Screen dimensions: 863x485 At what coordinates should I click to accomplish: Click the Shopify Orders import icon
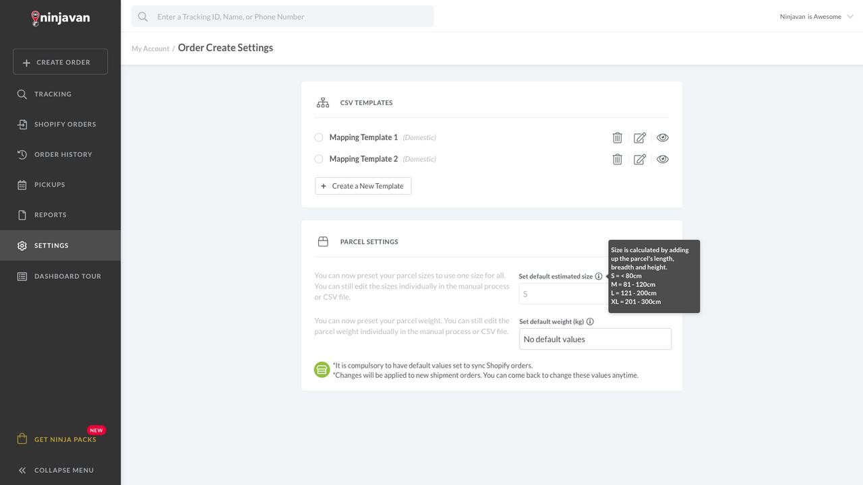click(x=22, y=125)
